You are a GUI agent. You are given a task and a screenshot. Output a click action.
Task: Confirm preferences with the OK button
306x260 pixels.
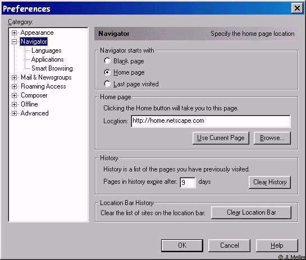tap(182, 245)
